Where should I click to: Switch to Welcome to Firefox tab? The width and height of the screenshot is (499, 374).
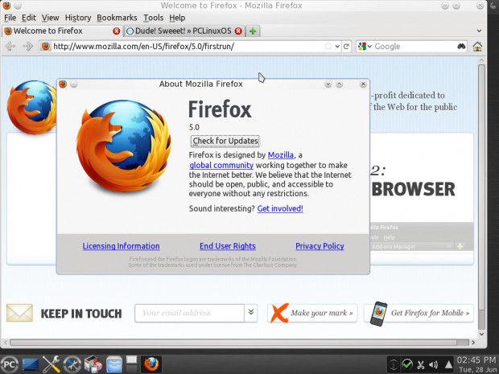coord(62,31)
